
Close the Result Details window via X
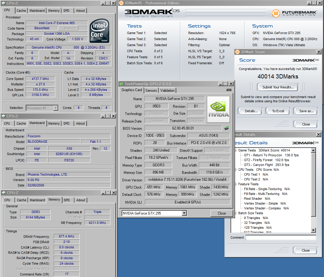pos(319,135)
